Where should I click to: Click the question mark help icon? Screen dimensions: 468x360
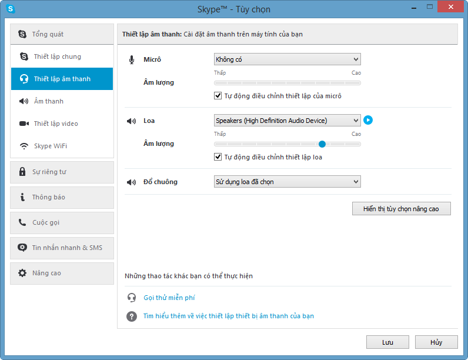(x=132, y=316)
